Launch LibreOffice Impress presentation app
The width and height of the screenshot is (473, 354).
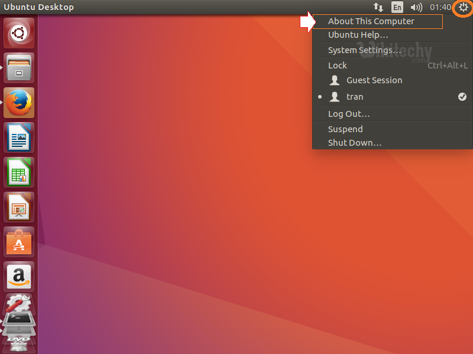[20, 207]
